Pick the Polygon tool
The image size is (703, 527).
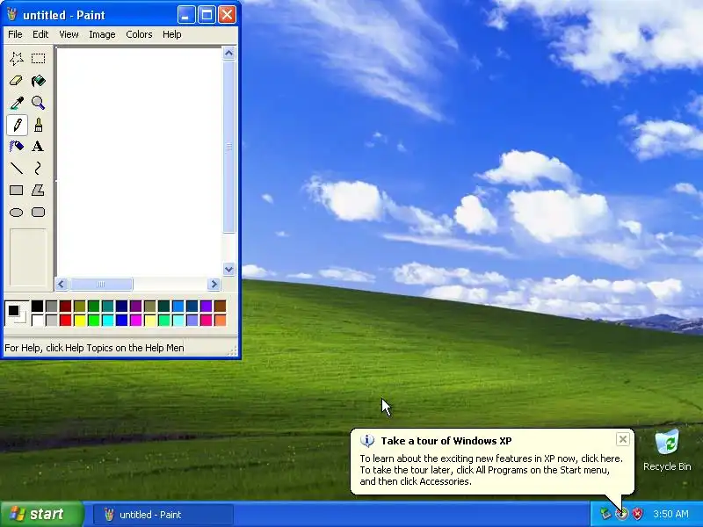tap(38, 191)
